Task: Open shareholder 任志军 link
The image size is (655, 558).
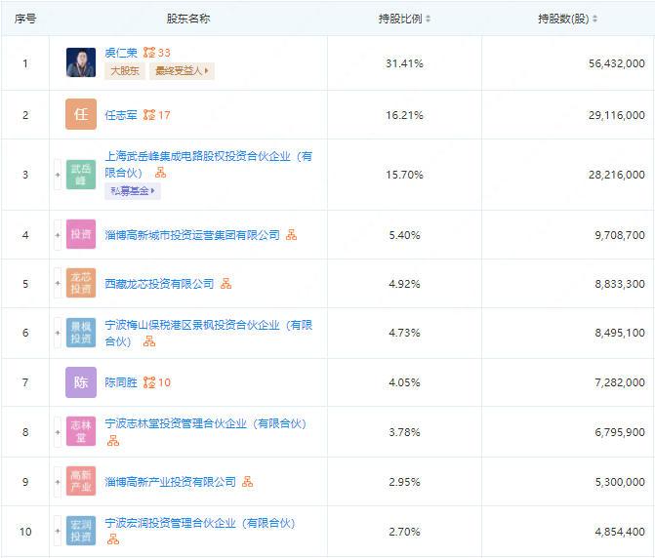Action: (121, 115)
